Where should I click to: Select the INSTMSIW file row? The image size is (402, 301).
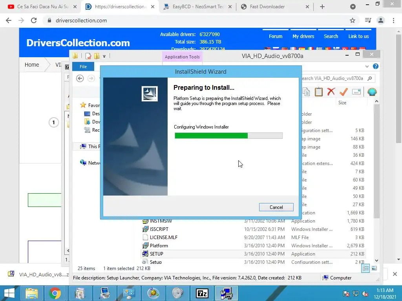click(x=253, y=221)
